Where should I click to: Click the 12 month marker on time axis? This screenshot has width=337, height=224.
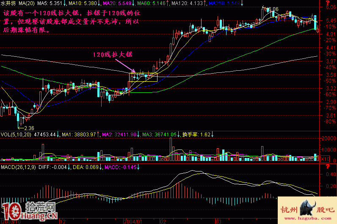coord(63,221)
